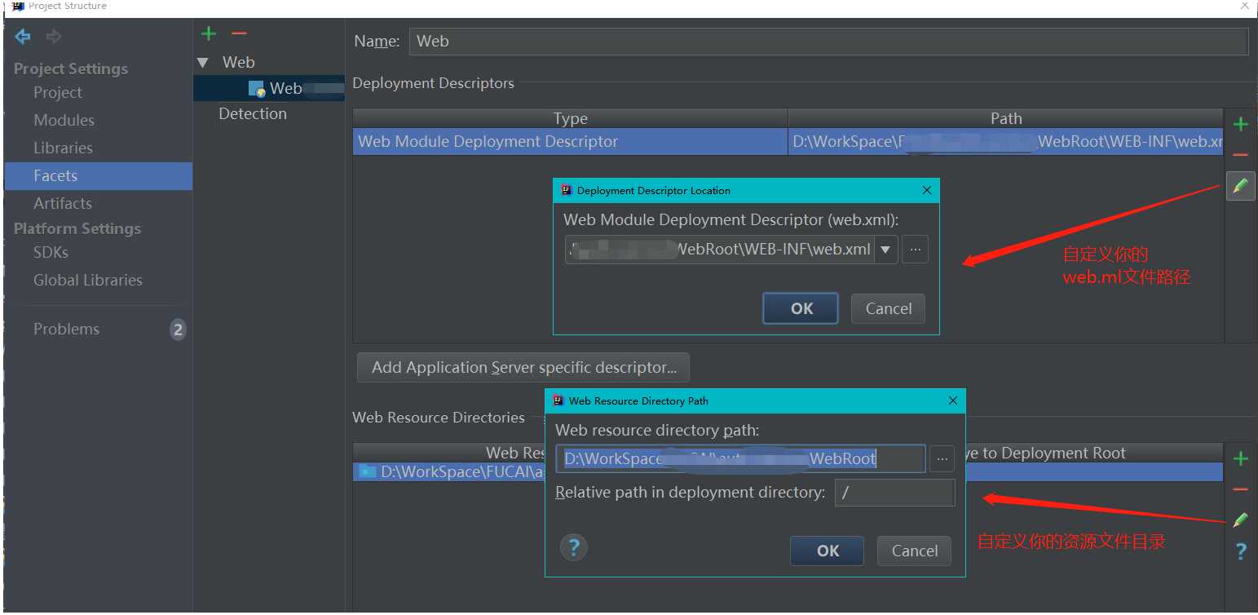
Task: Cancel the Web Resource Directory Path dialog
Action: click(x=914, y=551)
